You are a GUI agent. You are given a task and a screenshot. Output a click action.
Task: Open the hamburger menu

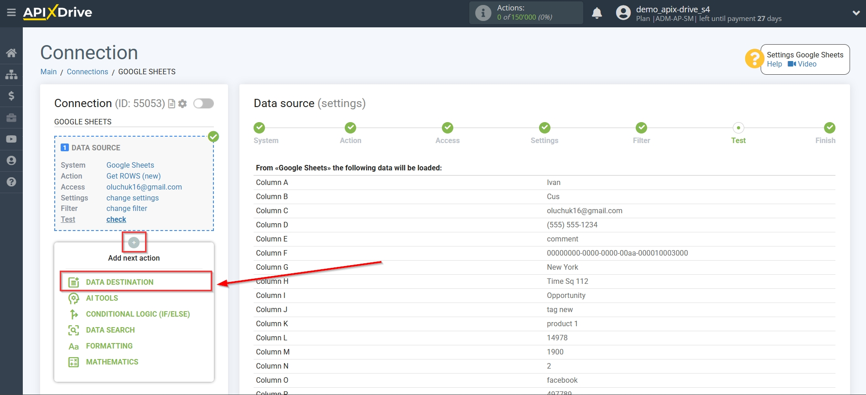(11, 13)
